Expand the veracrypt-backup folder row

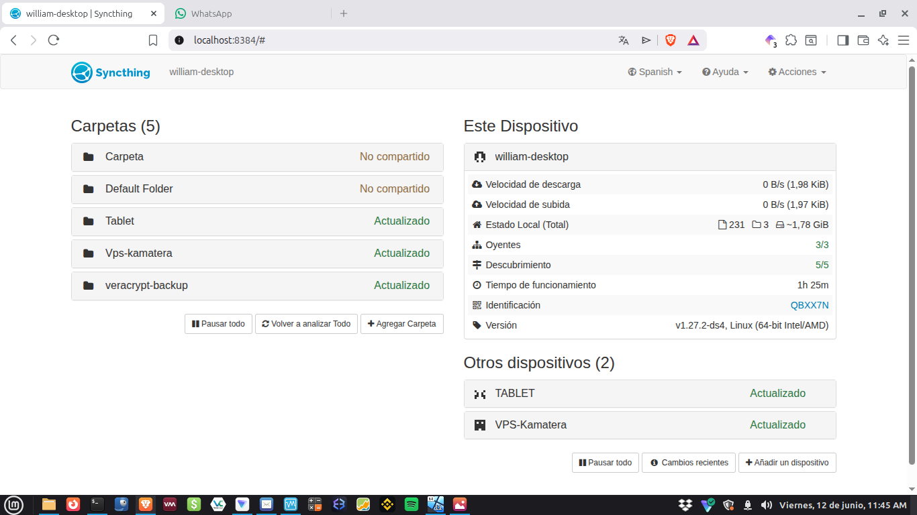(257, 286)
